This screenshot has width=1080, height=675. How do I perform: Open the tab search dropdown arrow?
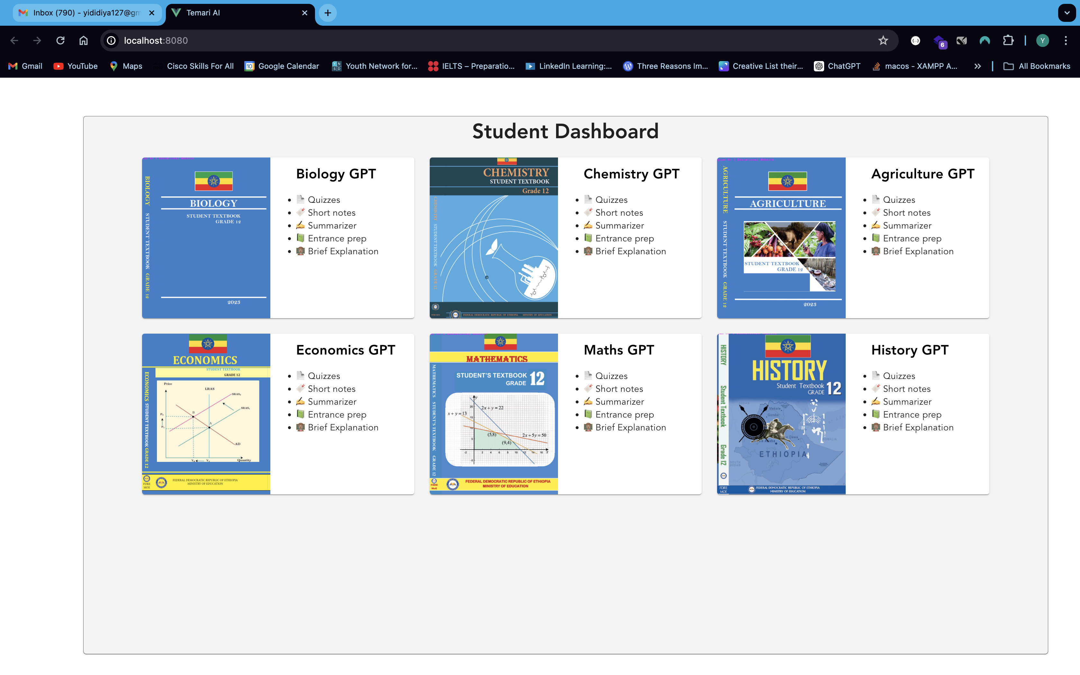click(x=1066, y=13)
